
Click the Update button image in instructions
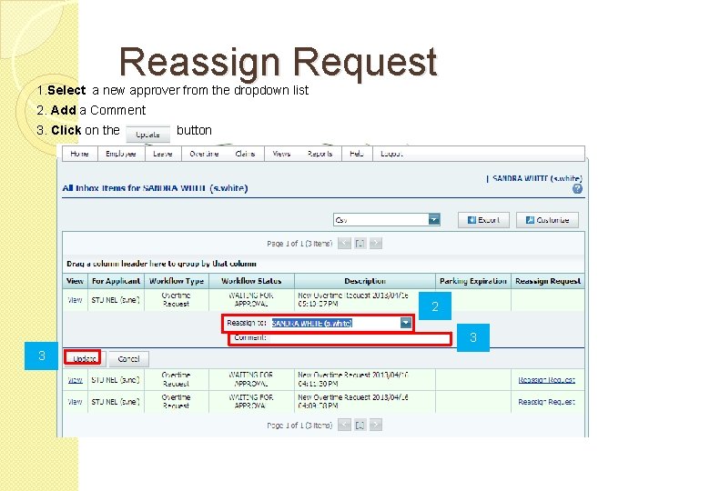point(147,135)
